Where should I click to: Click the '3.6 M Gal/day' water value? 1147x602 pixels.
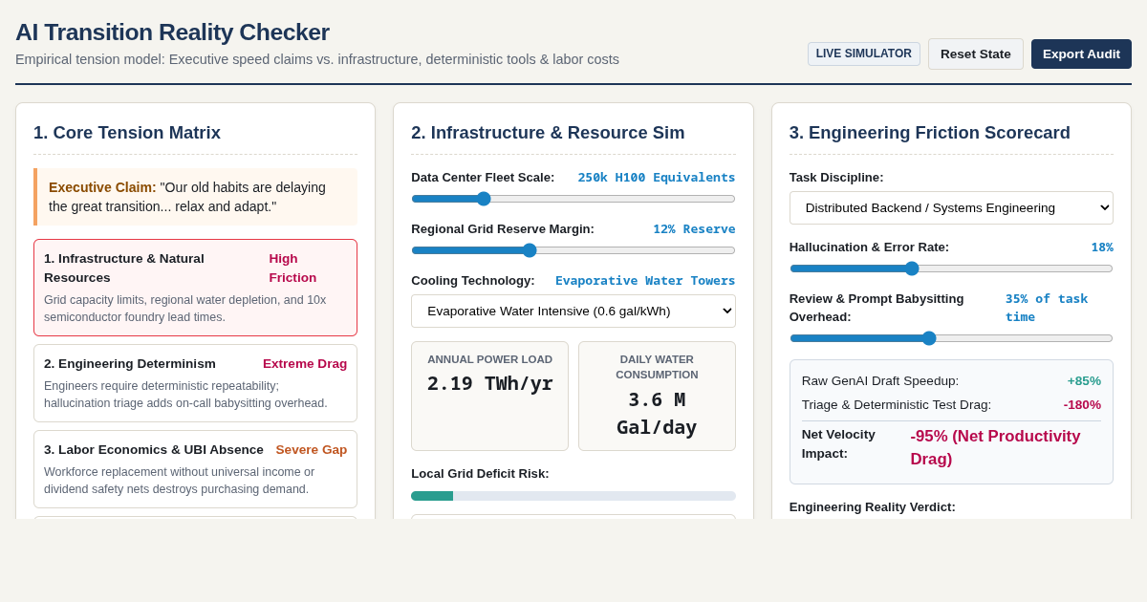(657, 413)
